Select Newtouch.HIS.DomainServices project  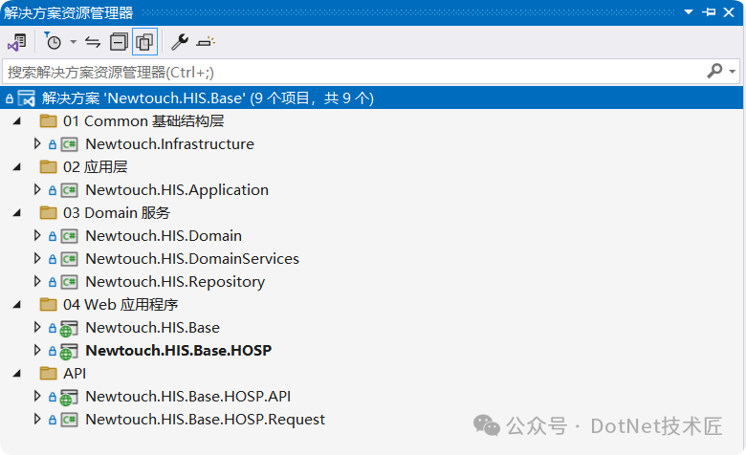(x=192, y=259)
